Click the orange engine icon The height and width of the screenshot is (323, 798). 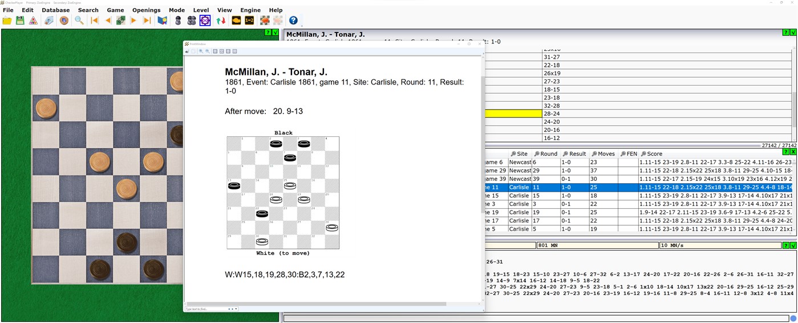tap(236, 21)
